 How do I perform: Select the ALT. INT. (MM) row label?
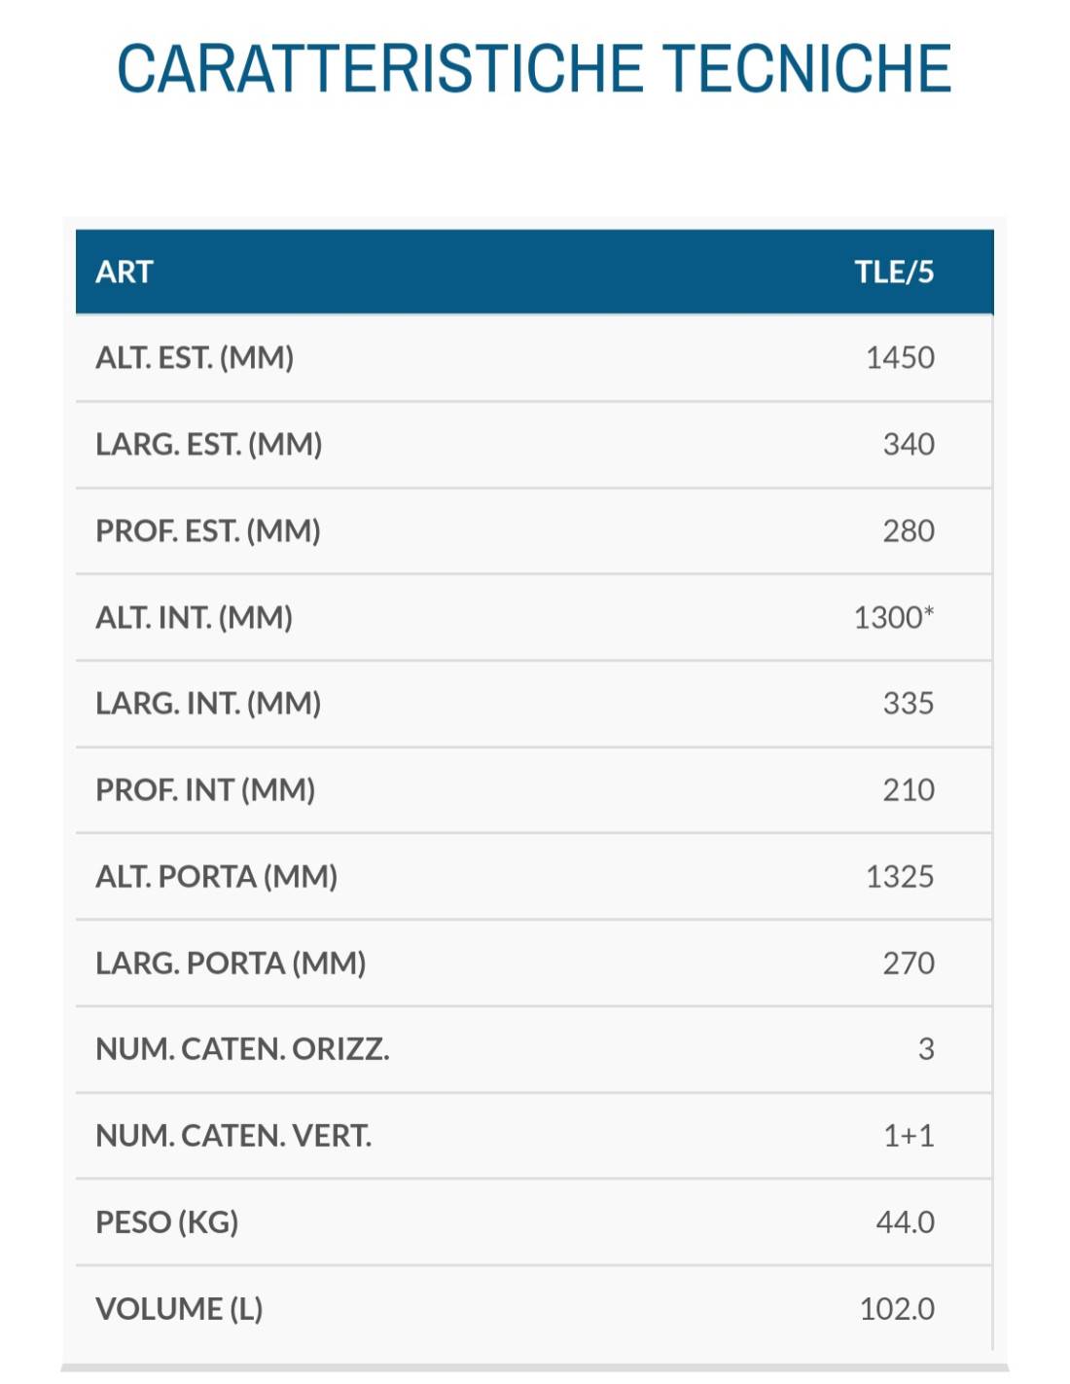coord(194,618)
